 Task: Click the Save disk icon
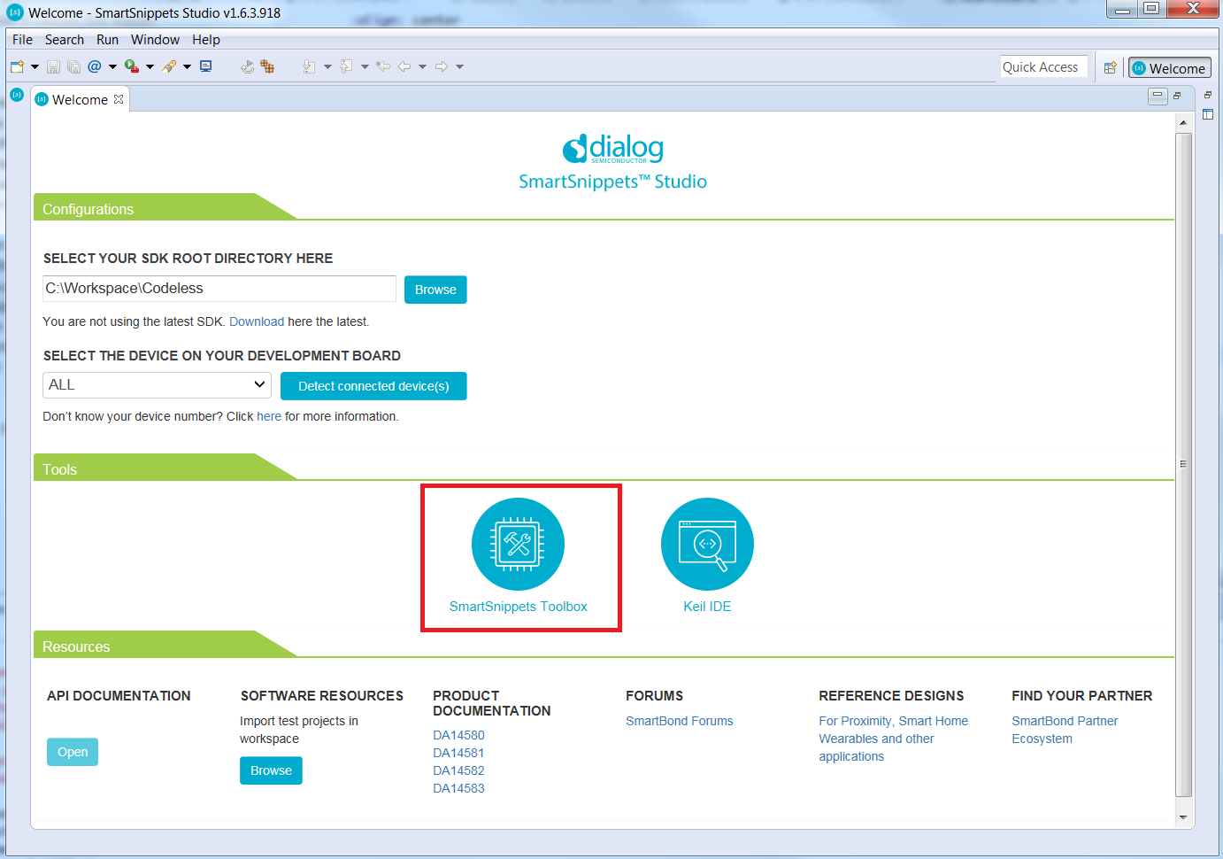(x=53, y=66)
